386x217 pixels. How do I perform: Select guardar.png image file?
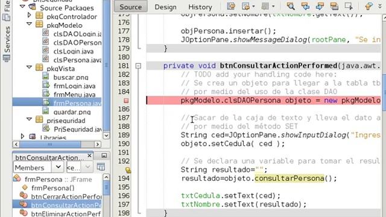point(72,112)
